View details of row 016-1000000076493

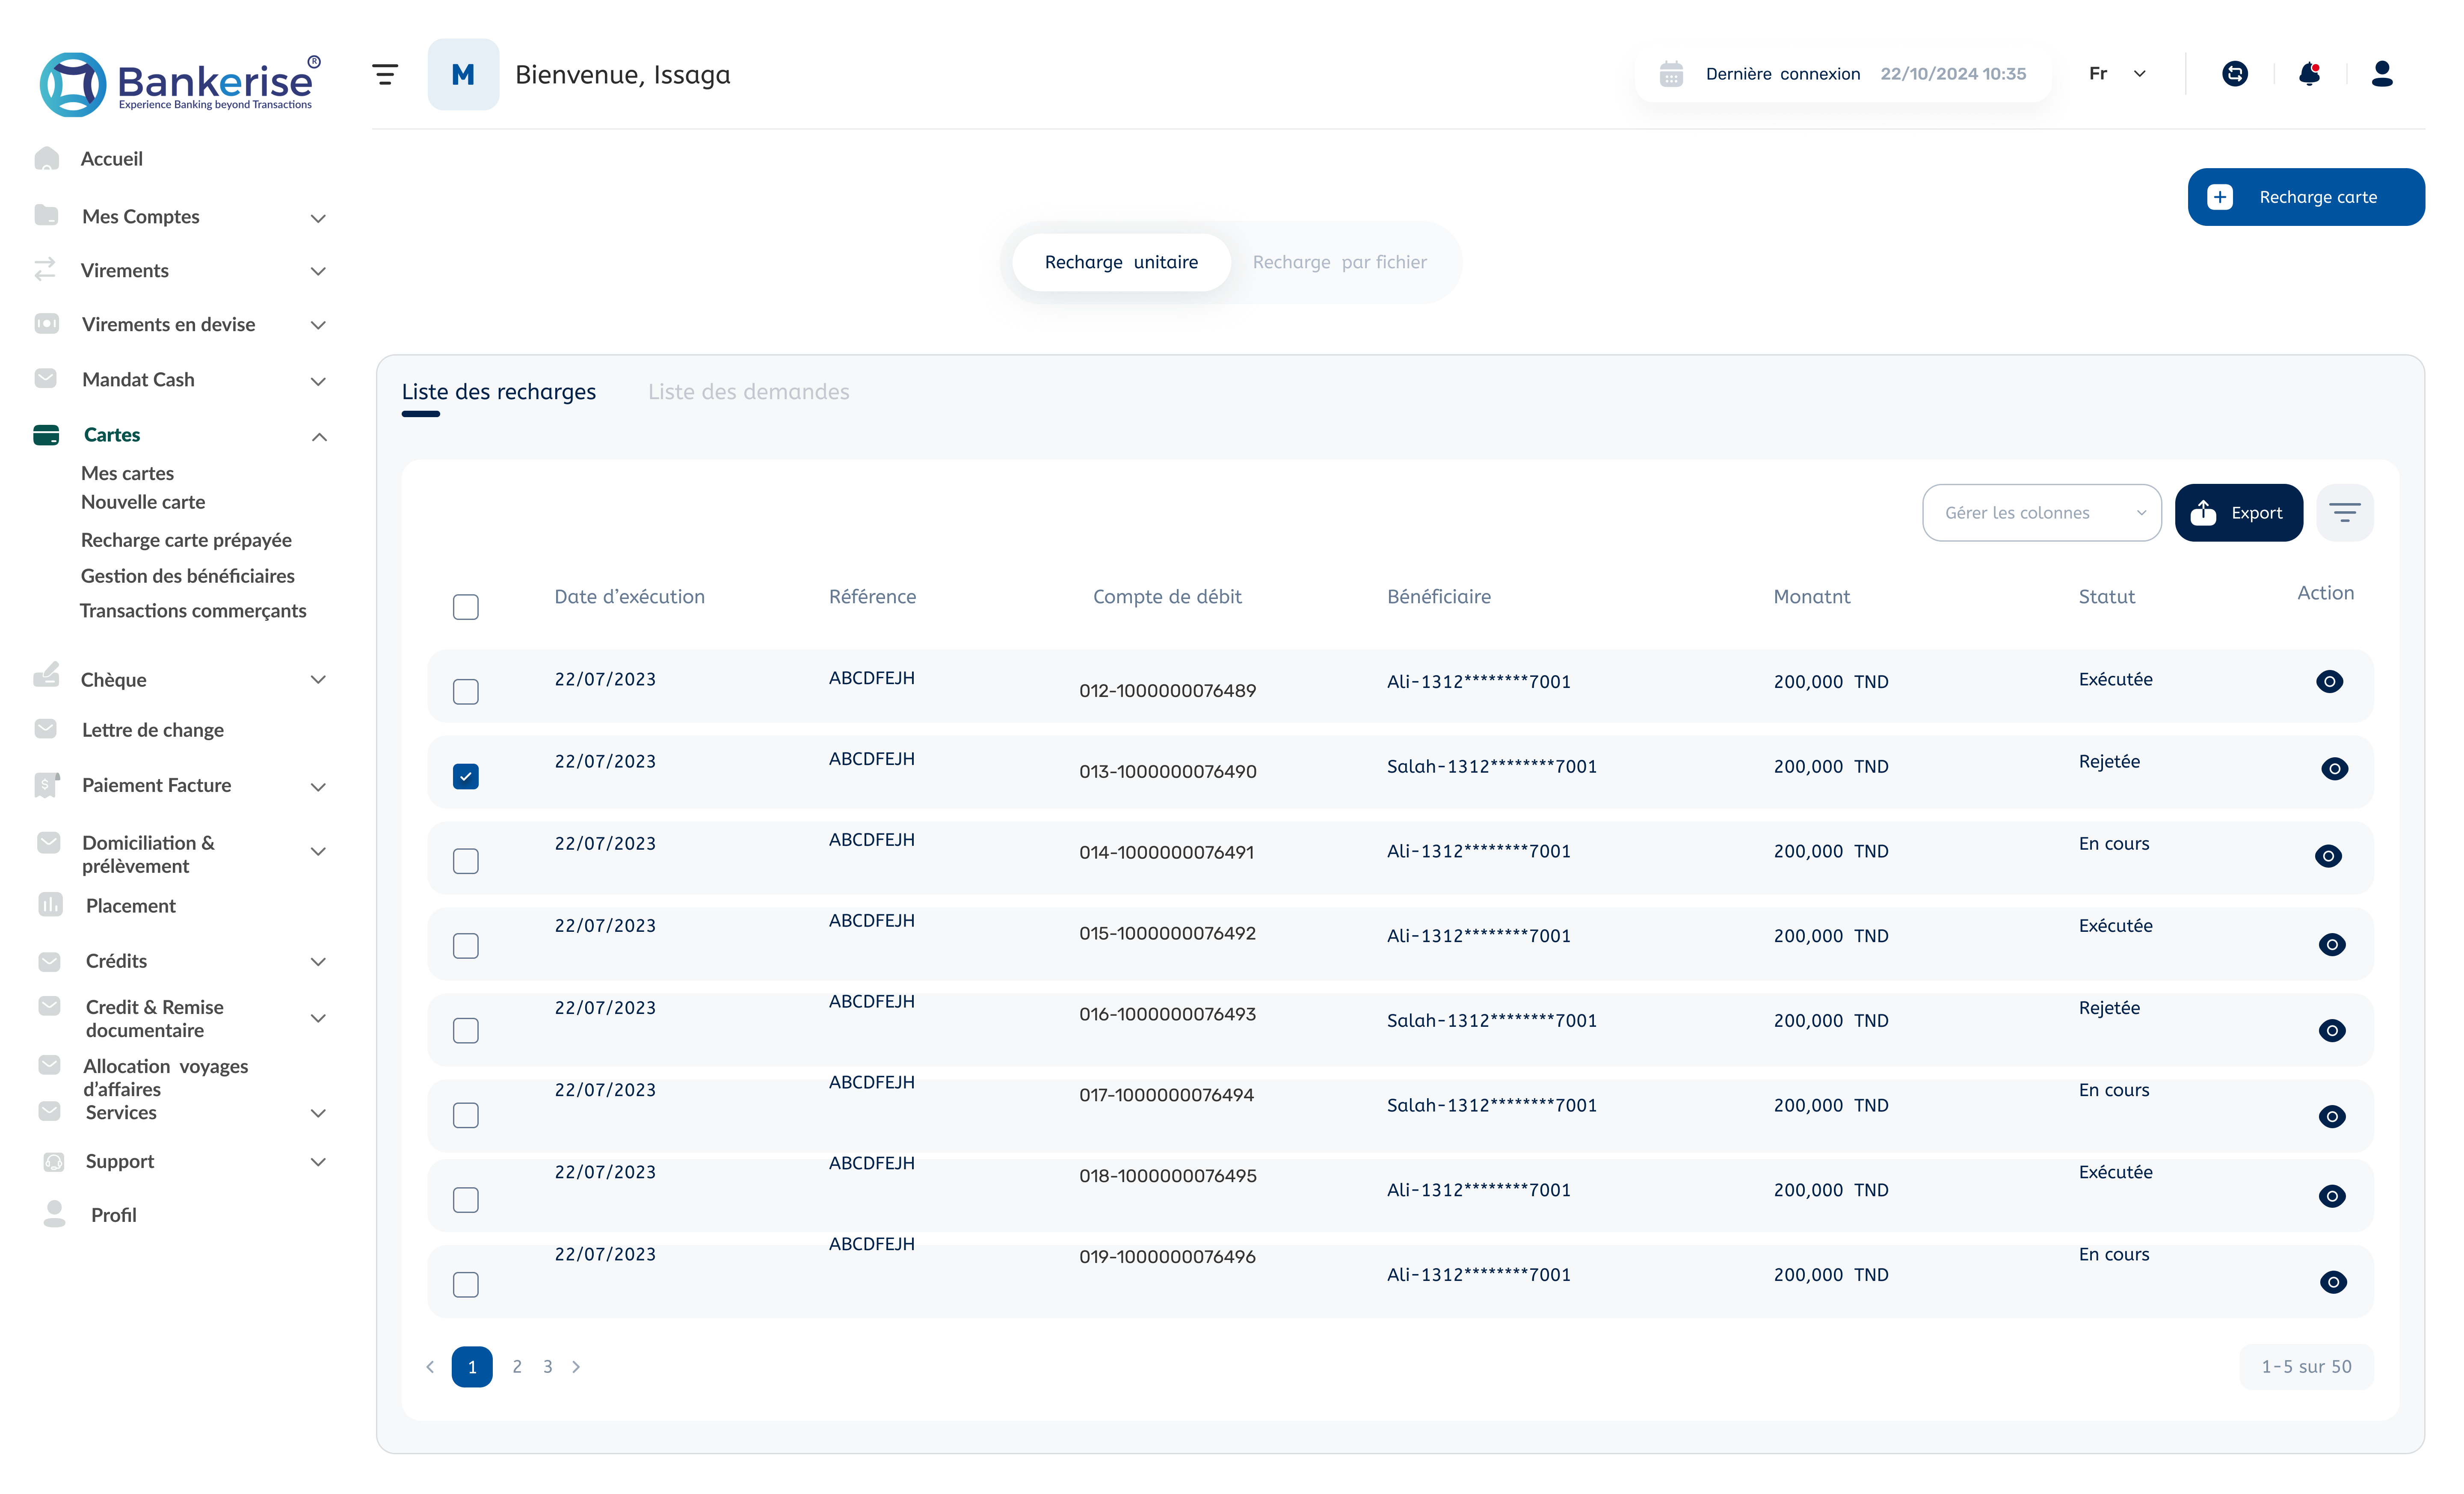[x=2332, y=1031]
